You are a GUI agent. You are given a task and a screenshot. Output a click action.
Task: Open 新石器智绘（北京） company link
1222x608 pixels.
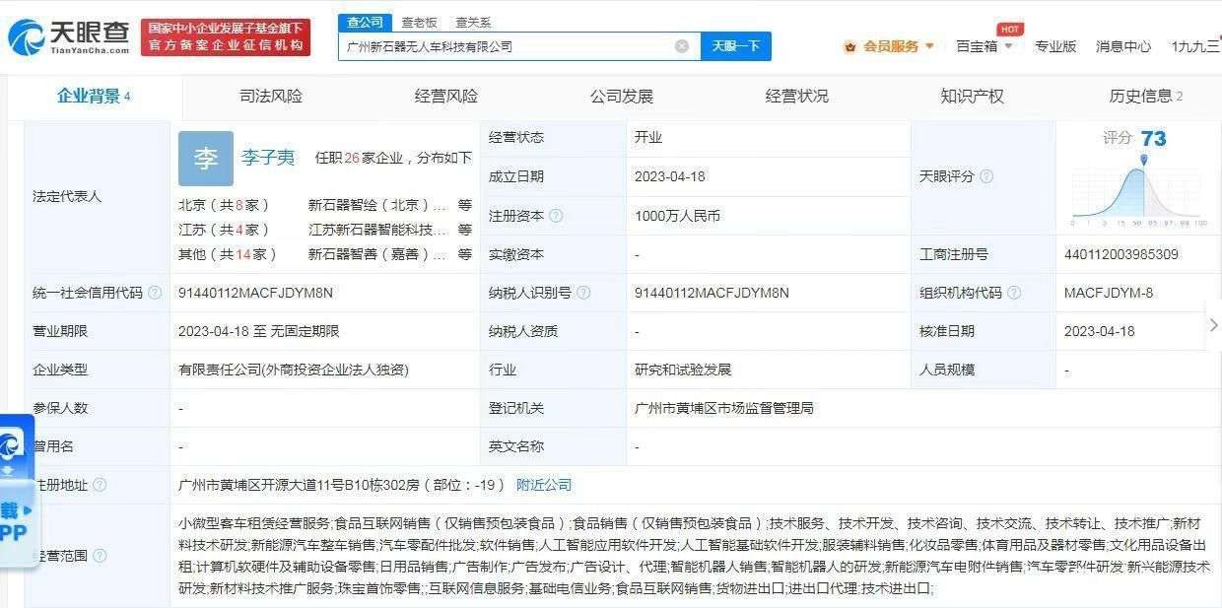[377, 206]
